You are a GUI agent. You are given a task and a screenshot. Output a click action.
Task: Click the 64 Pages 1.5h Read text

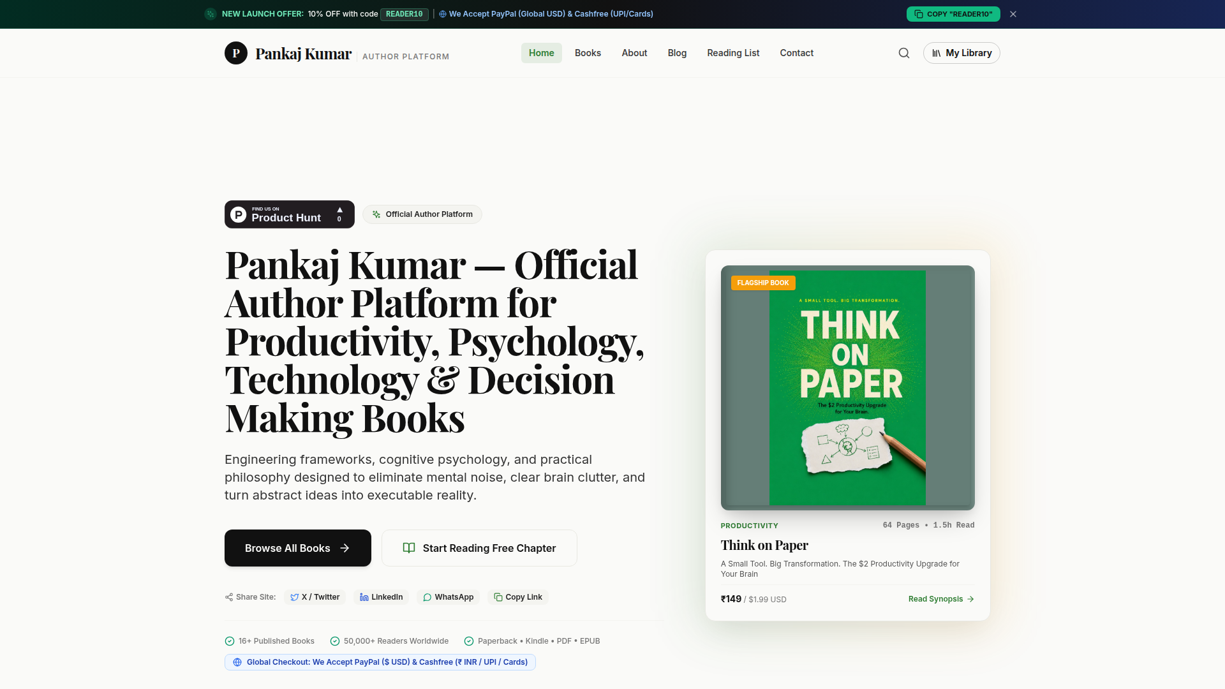pyautogui.click(x=929, y=525)
